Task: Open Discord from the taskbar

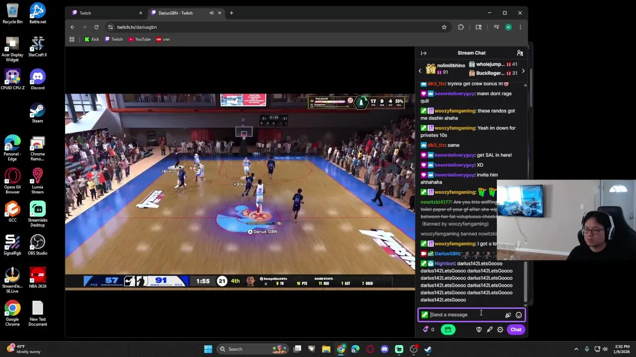Action: click(x=385, y=349)
